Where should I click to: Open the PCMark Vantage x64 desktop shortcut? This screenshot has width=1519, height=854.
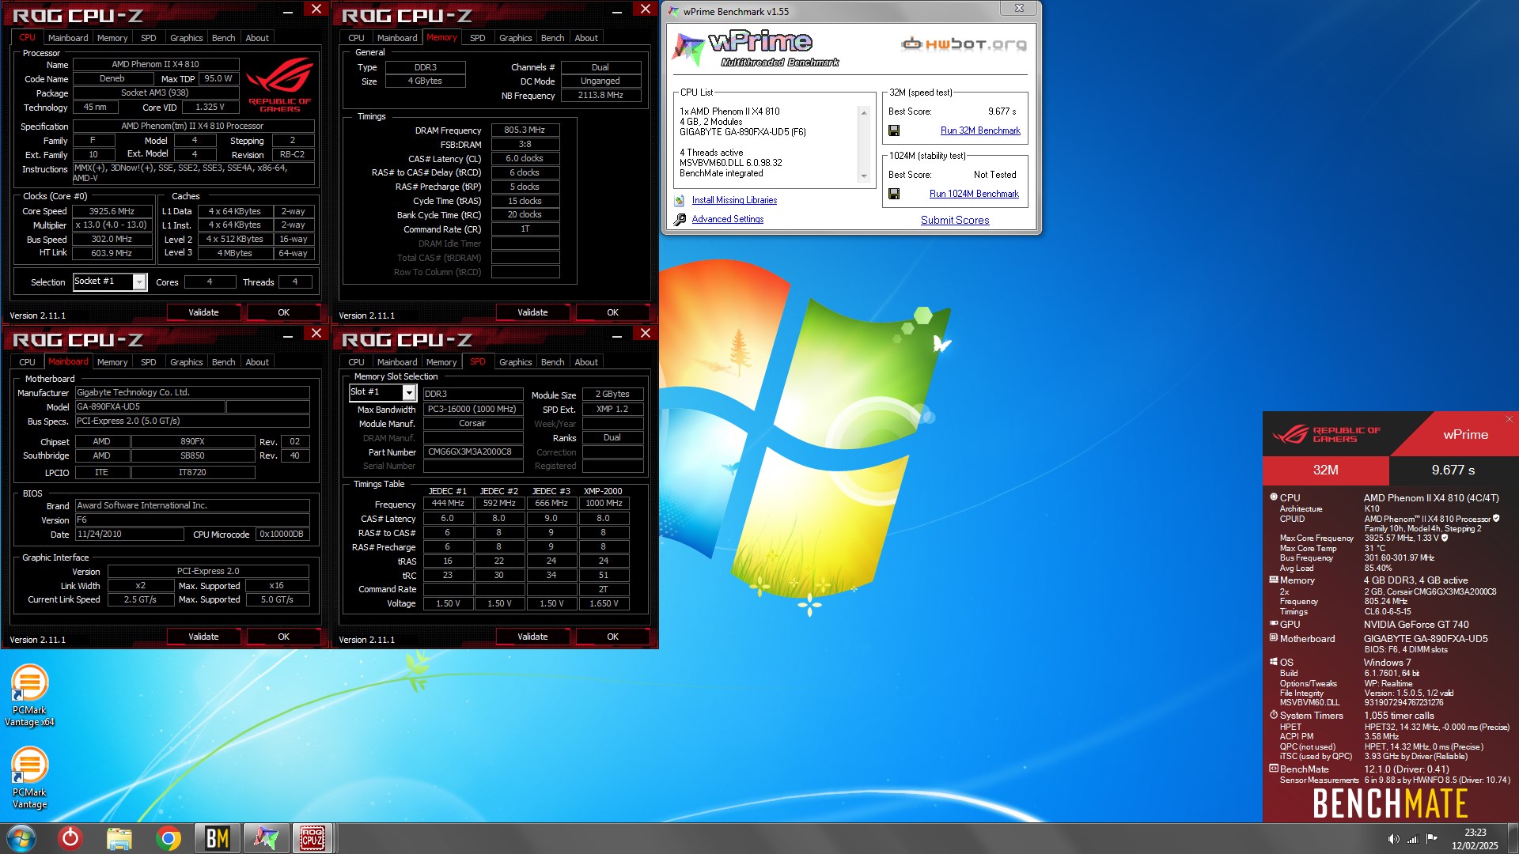pos(29,694)
